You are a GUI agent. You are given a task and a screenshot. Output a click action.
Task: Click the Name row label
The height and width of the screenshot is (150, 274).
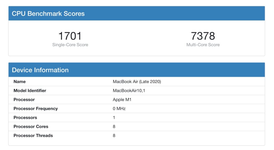coord(20,82)
